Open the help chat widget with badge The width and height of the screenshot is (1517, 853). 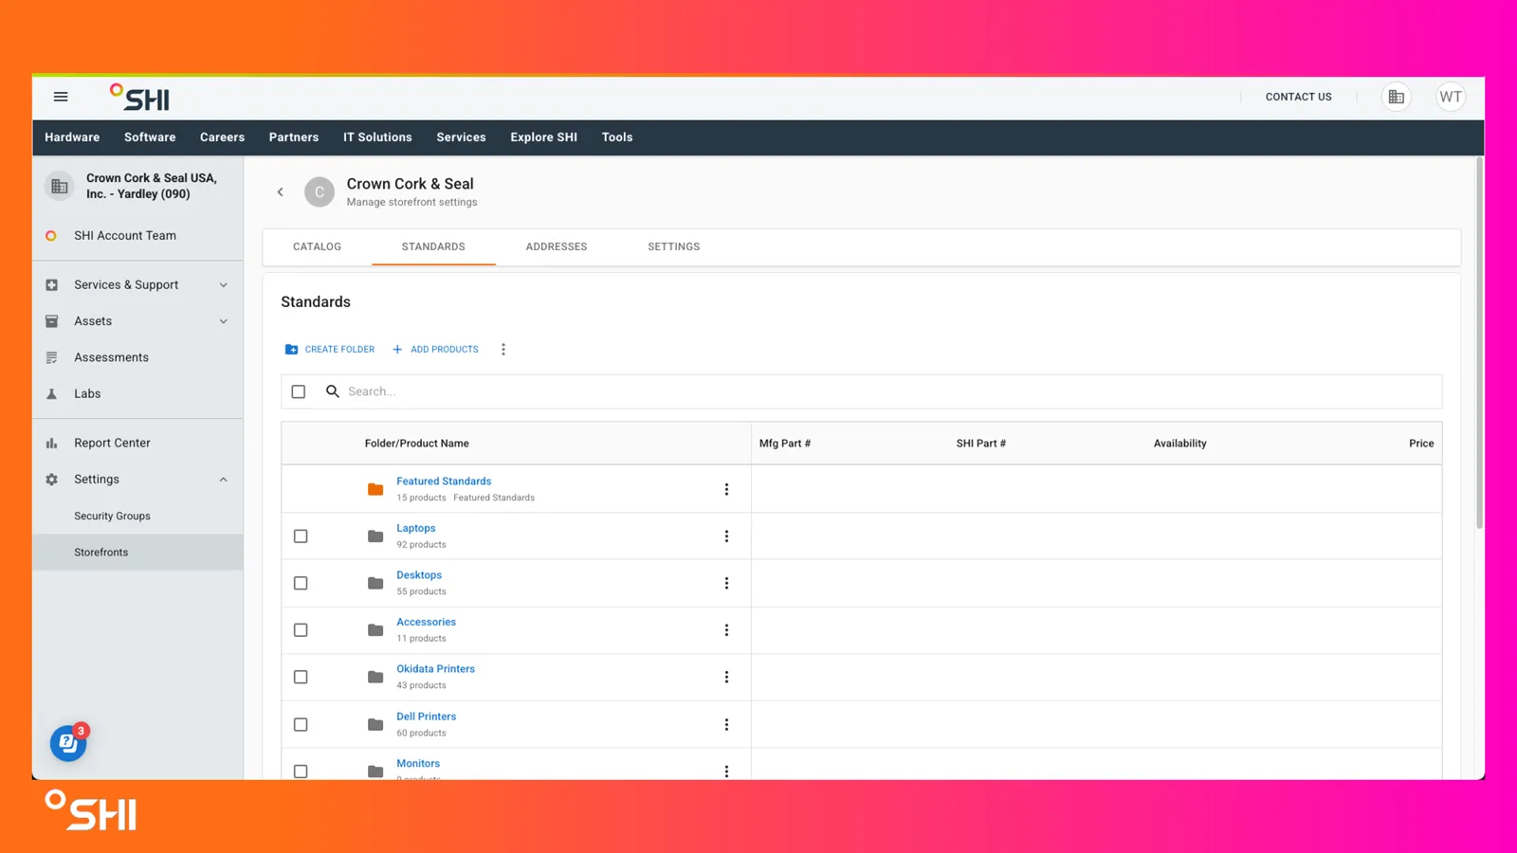[68, 743]
